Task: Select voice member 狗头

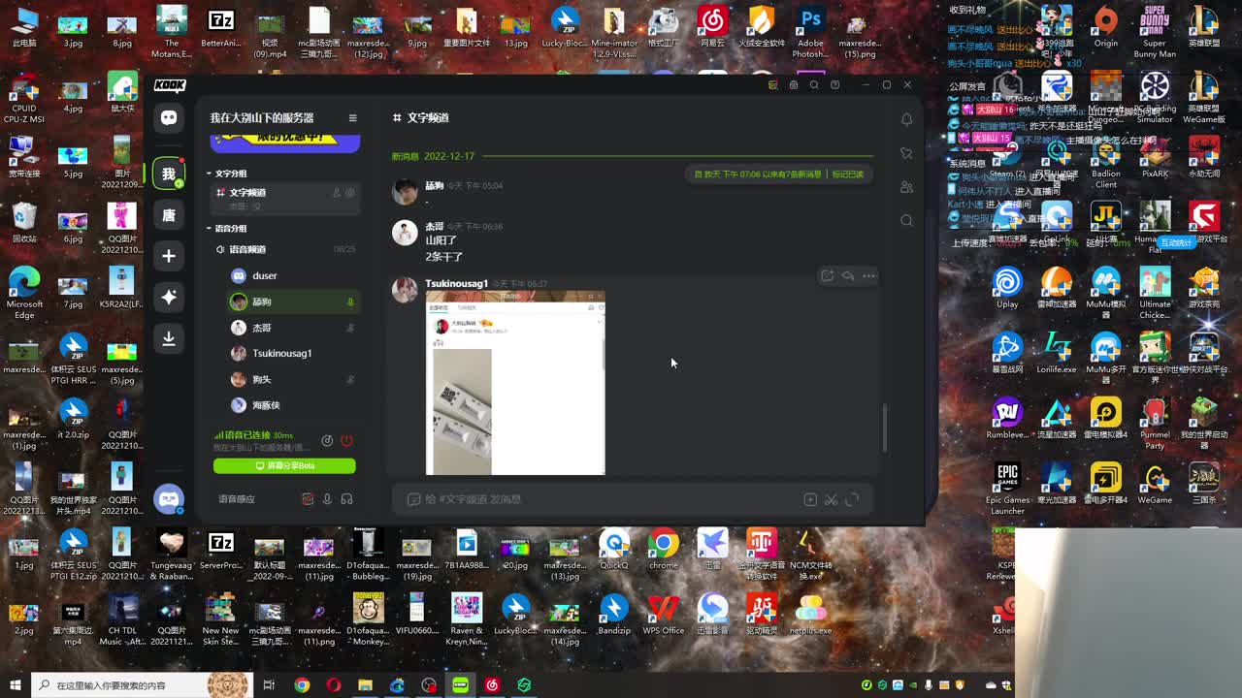Action: [x=292, y=379]
